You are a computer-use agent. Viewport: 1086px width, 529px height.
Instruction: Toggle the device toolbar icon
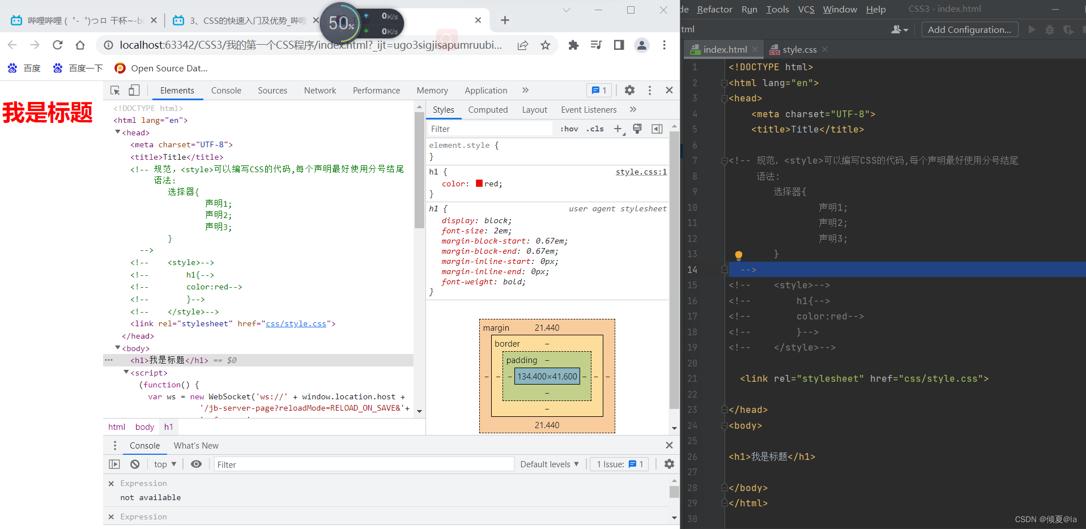[134, 90]
